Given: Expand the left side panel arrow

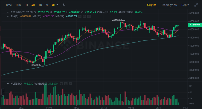Looking at the screenshot, I should pyautogui.click(x=3, y=91).
